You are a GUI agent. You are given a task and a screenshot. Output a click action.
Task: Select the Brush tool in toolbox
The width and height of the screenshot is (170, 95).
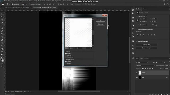tap(2, 25)
